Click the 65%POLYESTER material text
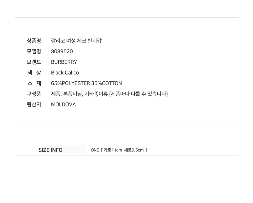This screenshot has width=253, height=203. coord(71,83)
